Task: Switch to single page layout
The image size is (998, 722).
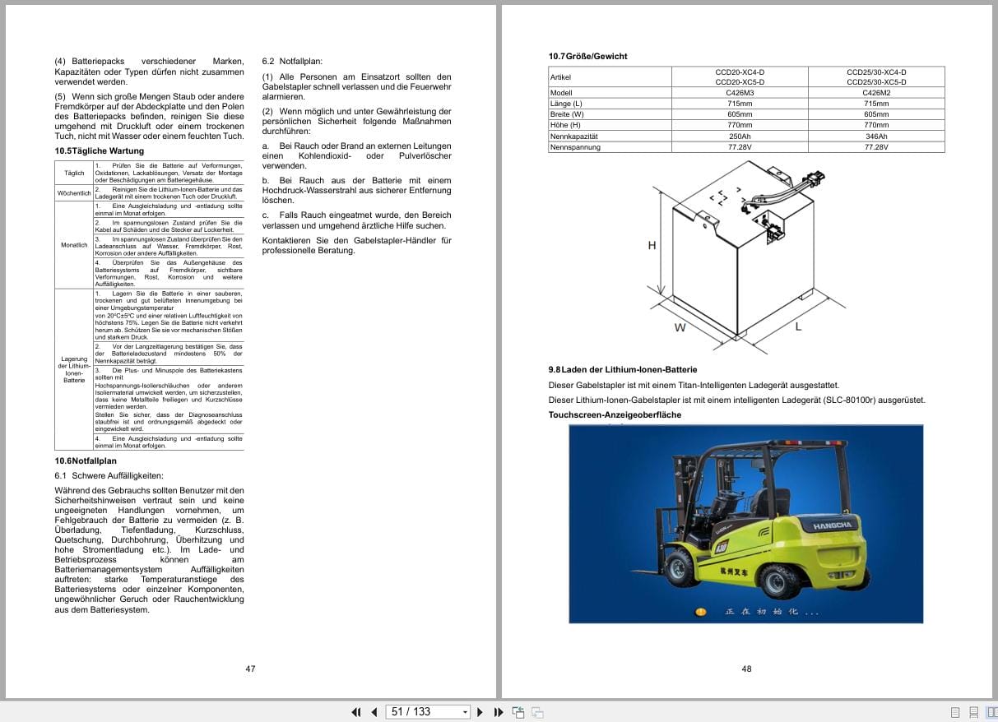Action: (x=955, y=712)
